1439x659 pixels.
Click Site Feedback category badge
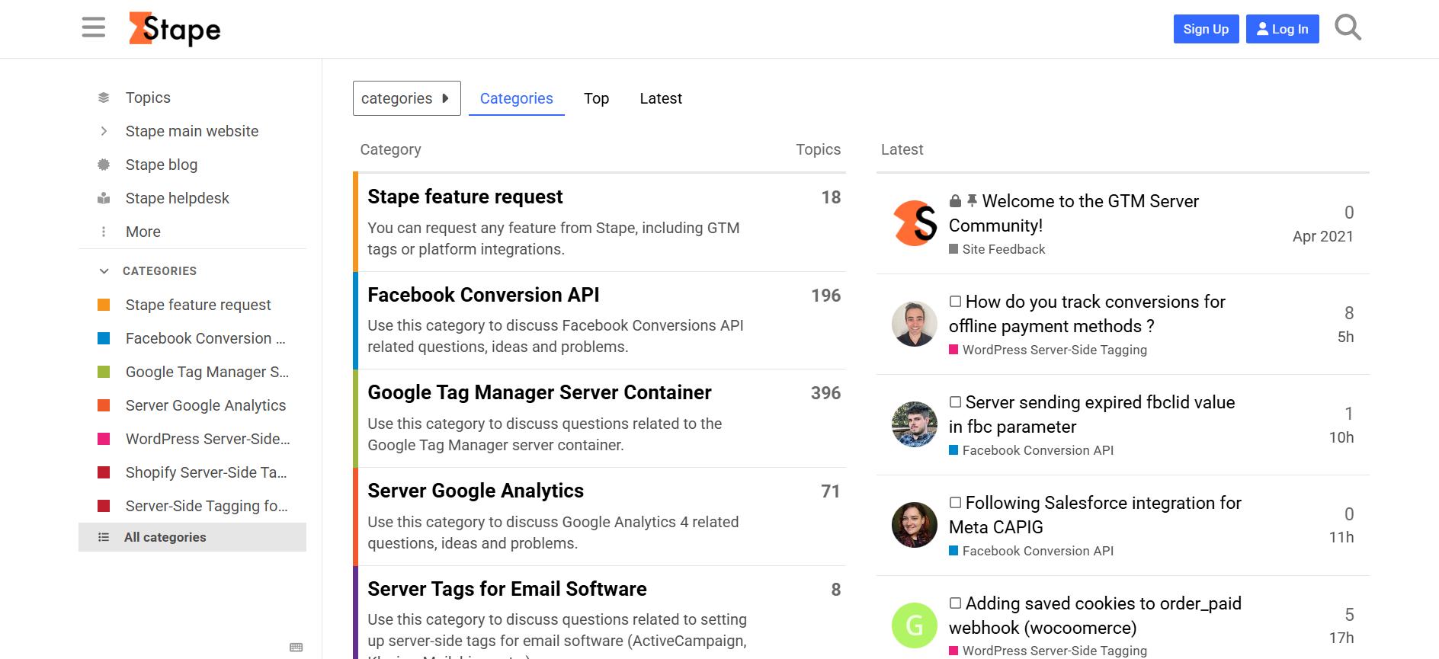pos(997,249)
